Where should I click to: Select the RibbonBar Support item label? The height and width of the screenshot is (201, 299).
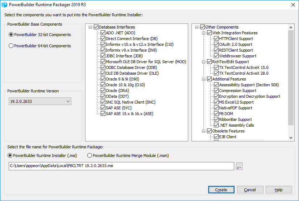tap(235, 119)
